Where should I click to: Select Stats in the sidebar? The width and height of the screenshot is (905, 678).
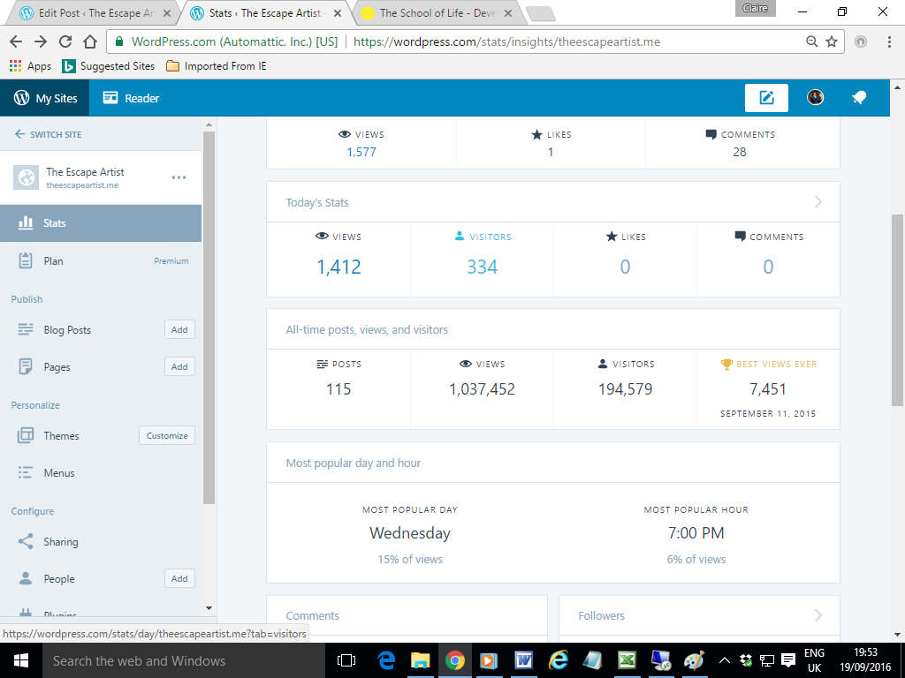(x=55, y=223)
